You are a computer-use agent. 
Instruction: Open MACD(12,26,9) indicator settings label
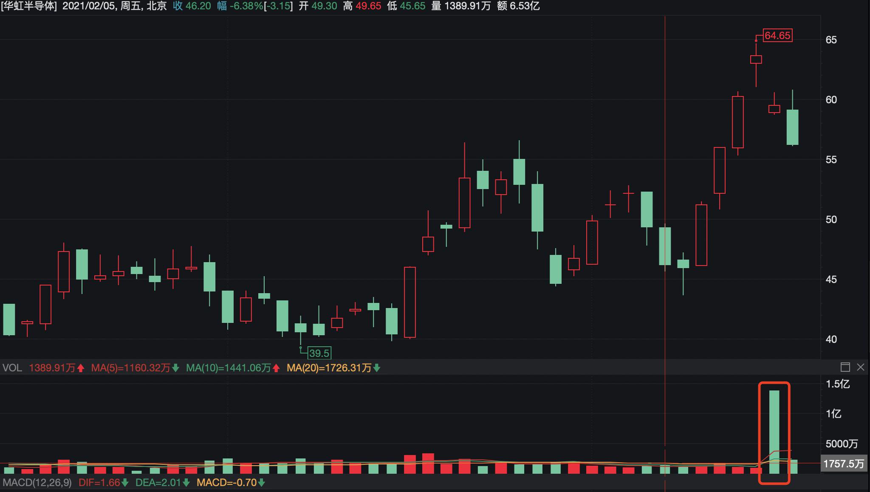pos(37,483)
